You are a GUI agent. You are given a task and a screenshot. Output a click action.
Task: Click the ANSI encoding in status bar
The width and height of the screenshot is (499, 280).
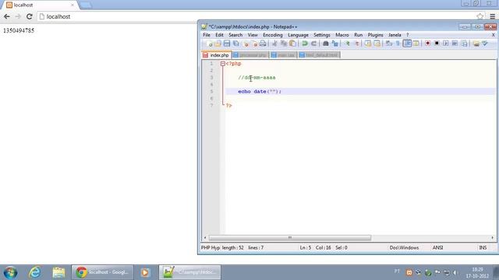point(437,247)
